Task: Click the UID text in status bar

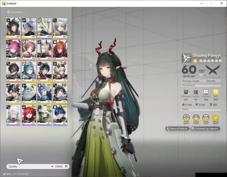Action: [x=21, y=174]
